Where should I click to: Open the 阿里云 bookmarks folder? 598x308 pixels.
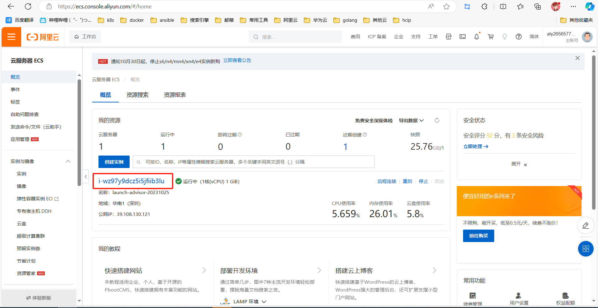(286, 20)
